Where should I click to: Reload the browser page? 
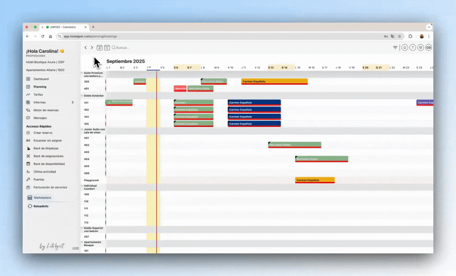coord(43,36)
